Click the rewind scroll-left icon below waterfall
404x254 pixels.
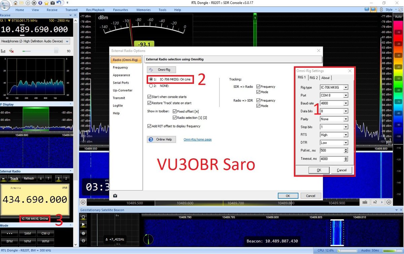tap(83, 202)
